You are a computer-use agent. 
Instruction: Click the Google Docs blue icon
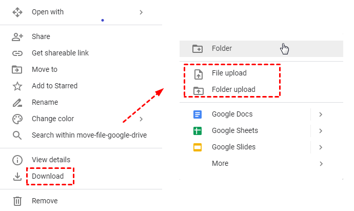pos(198,114)
